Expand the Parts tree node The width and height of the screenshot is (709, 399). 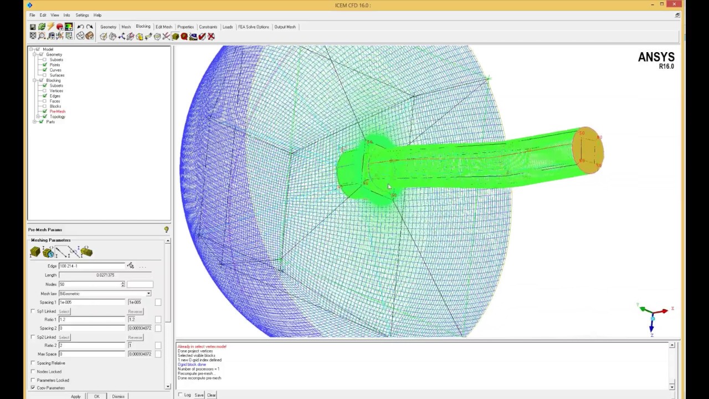34,122
